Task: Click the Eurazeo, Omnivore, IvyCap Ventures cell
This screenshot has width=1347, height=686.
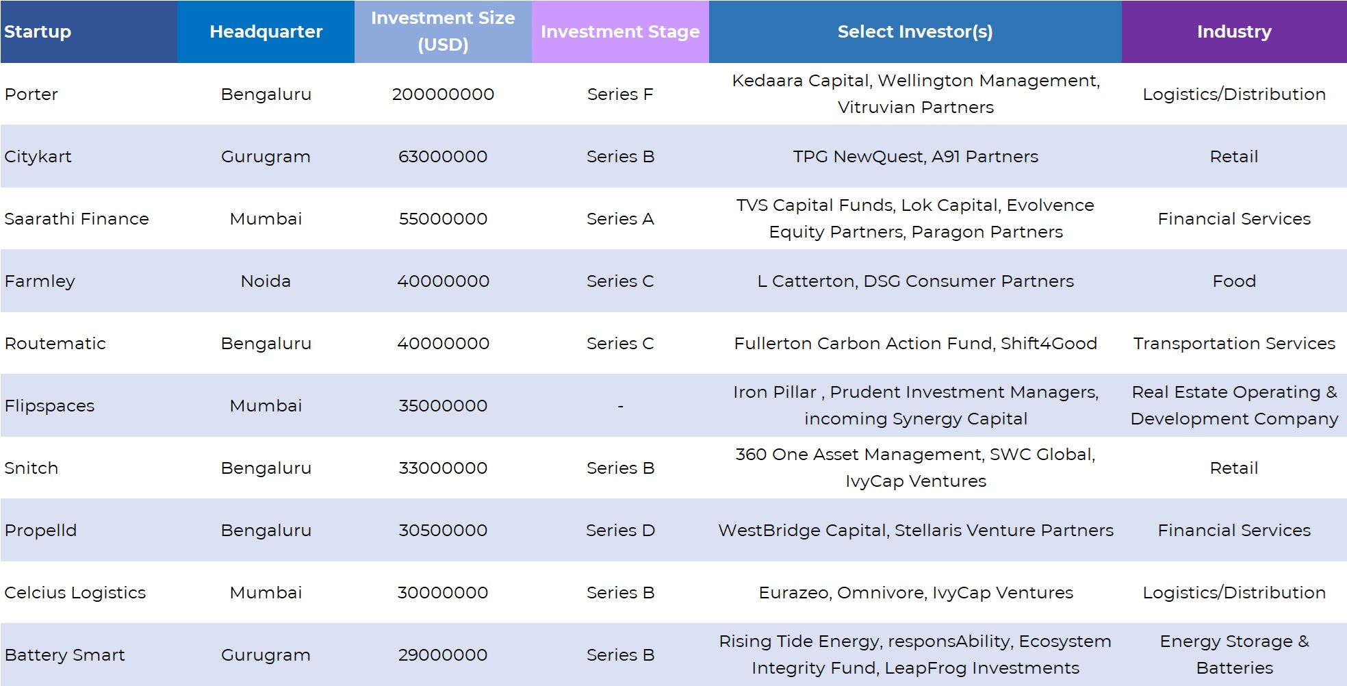Action: pos(915,592)
